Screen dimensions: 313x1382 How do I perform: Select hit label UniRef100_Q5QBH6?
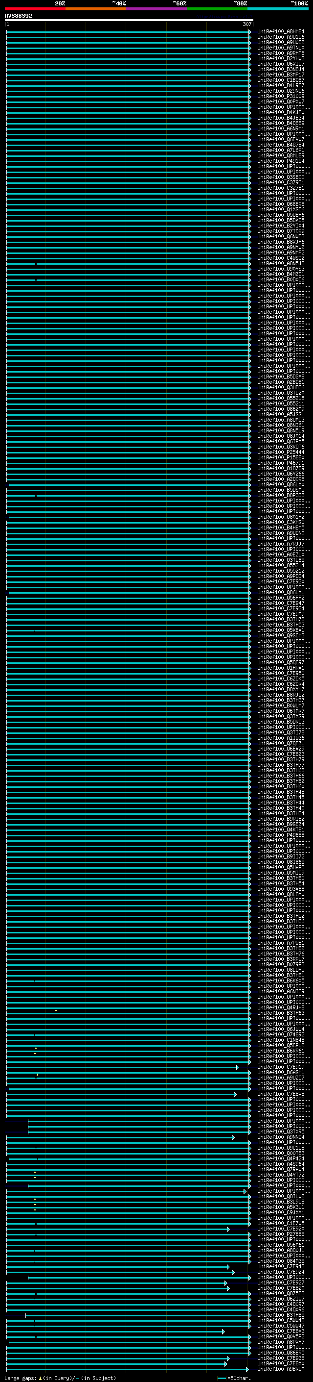[x=281, y=215]
